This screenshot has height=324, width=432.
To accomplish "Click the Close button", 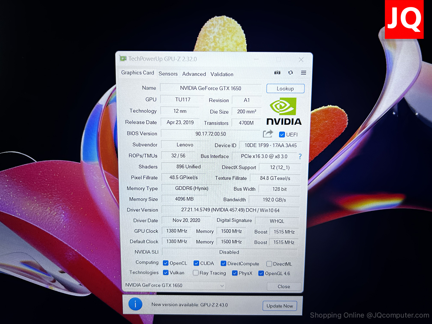I will tap(284, 287).
